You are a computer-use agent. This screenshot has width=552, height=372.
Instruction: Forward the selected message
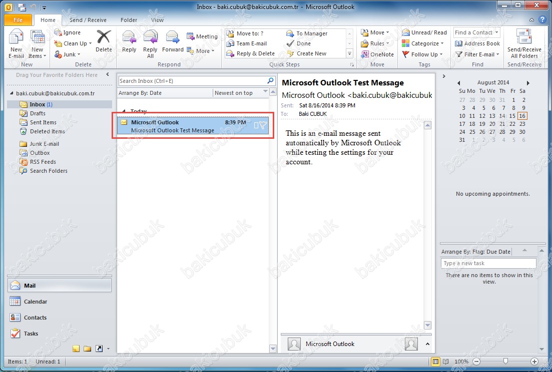coord(173,41)
